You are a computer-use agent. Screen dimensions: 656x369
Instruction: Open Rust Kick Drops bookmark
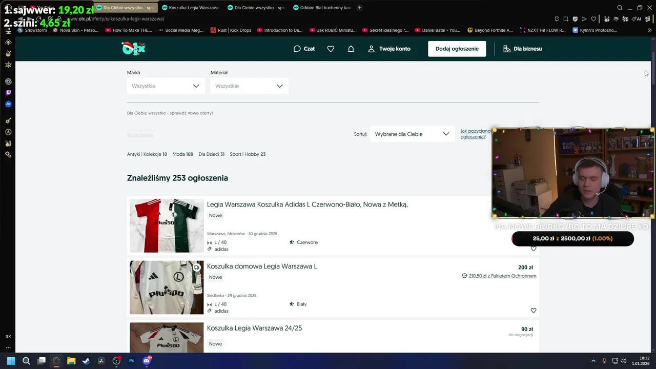[231, 30]
